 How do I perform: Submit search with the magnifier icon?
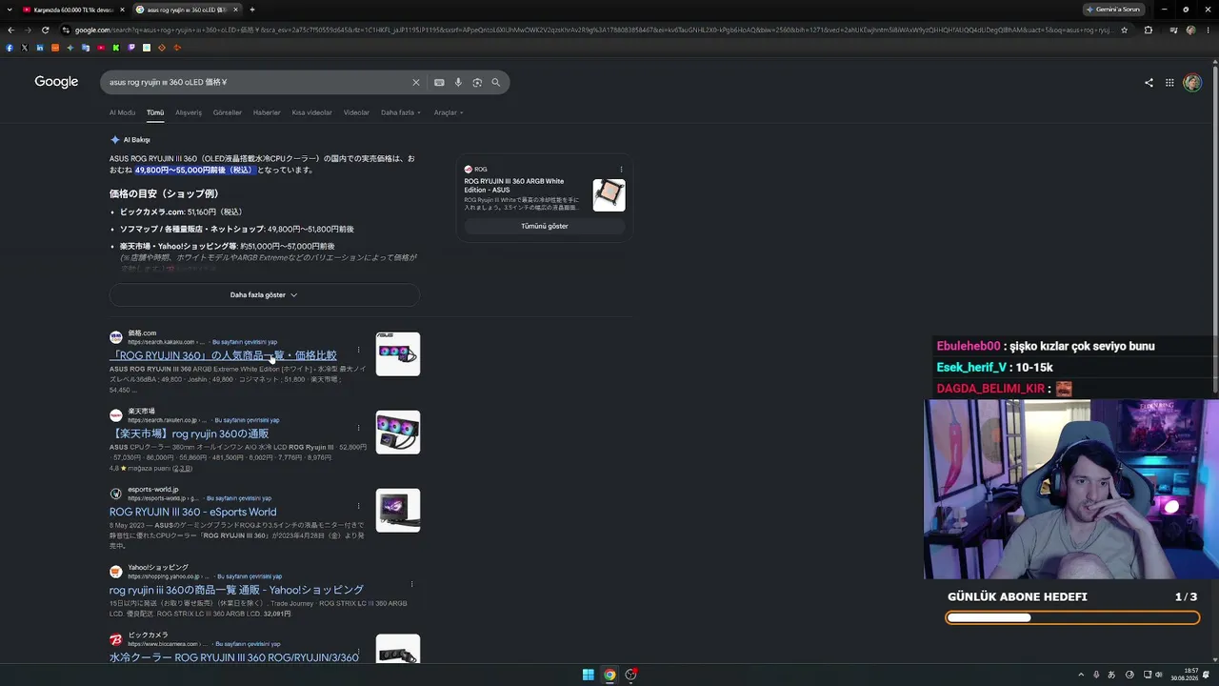[x=495, y=82]
